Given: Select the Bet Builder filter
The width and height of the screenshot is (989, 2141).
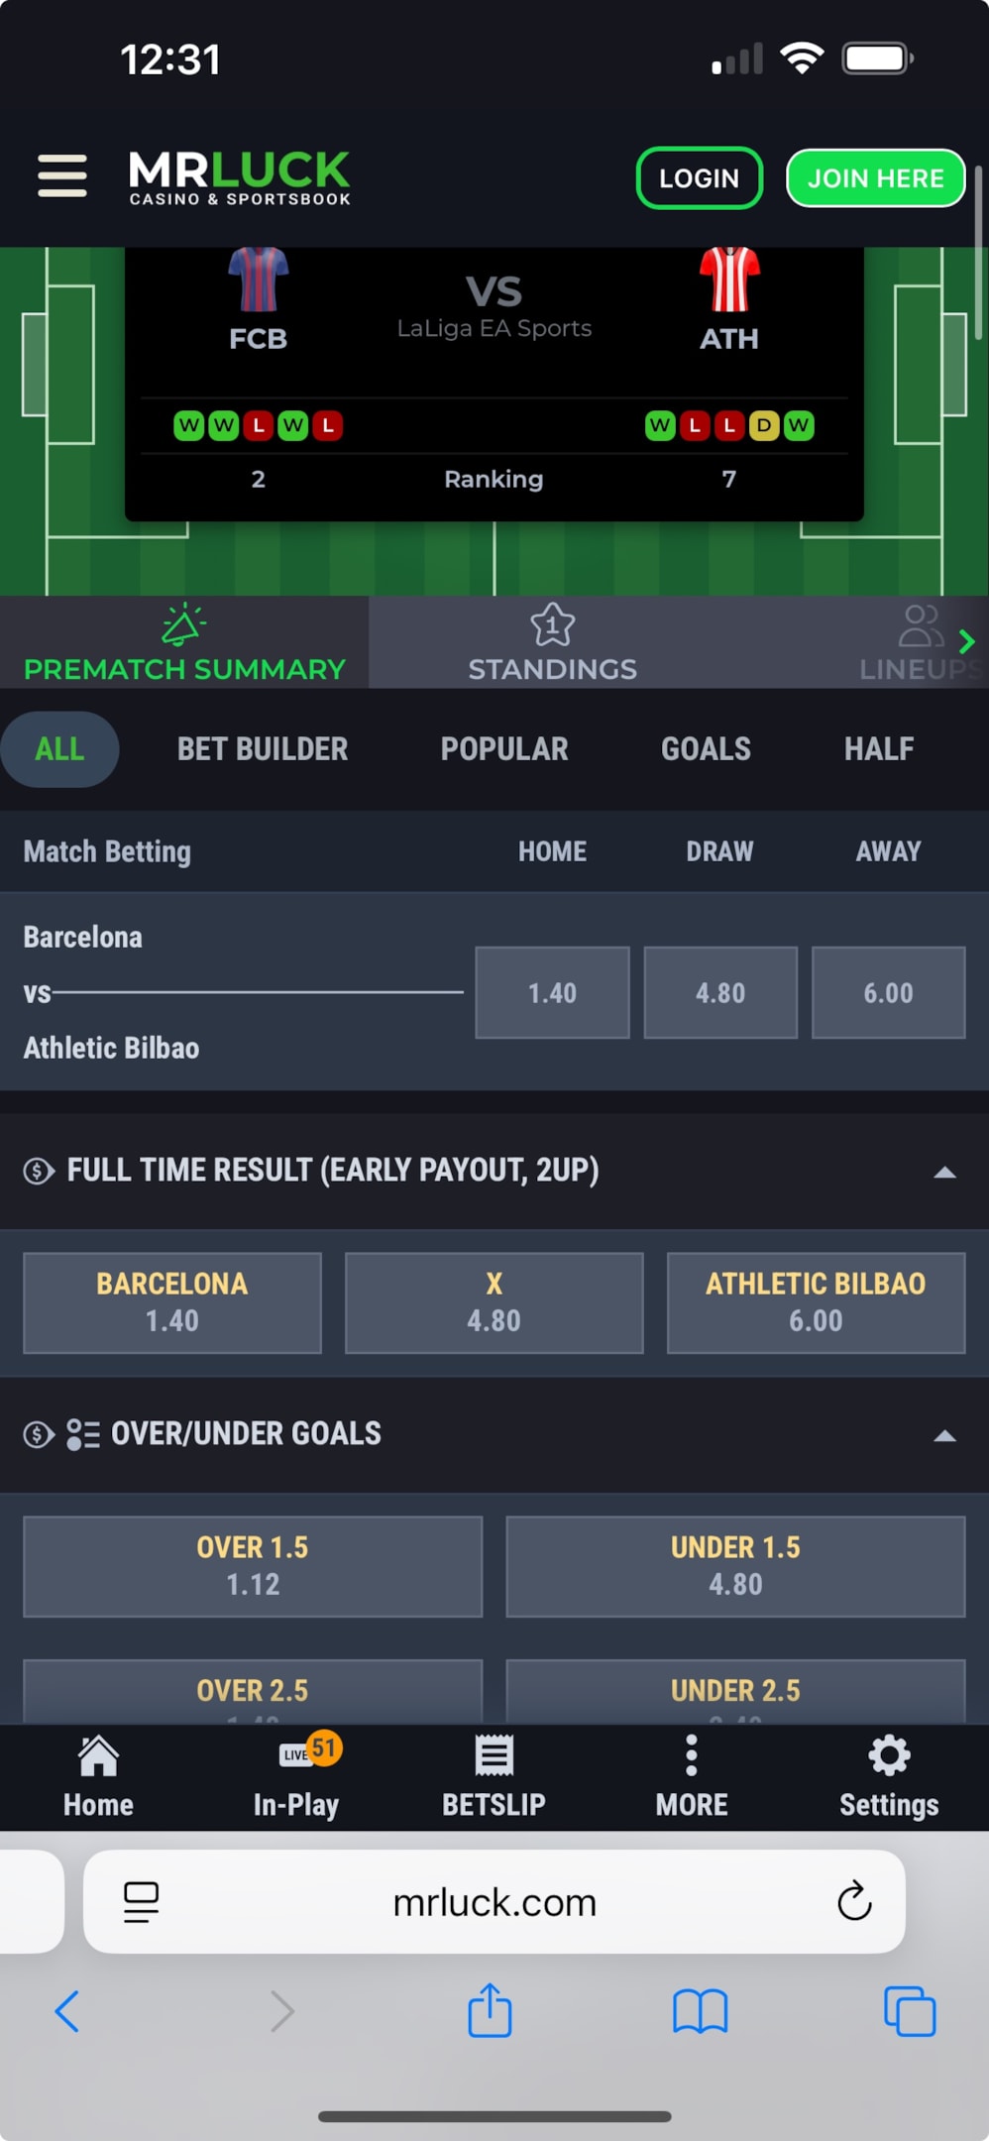Looking at the screenshot, I should pos(263,749).
